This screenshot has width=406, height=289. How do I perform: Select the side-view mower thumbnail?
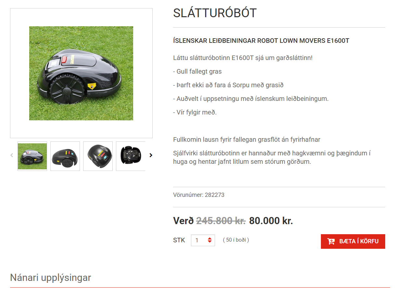coord(65,156)
